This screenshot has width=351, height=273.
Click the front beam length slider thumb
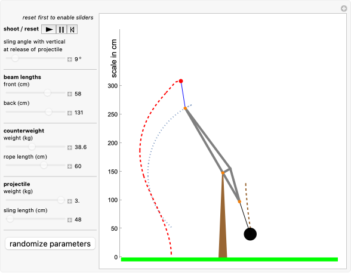[x=47, y=92]
